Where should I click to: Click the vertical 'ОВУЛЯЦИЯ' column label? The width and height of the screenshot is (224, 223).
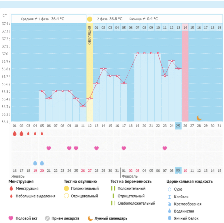[x=90, y=35]
